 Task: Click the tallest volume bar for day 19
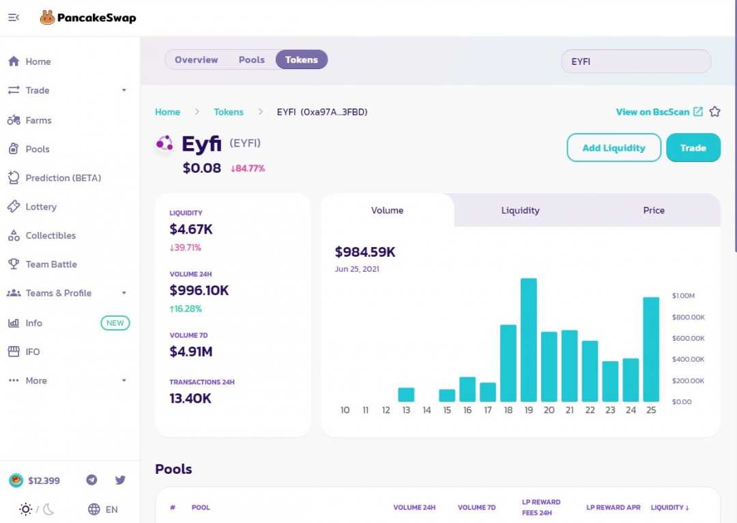[x=528, y=340]
